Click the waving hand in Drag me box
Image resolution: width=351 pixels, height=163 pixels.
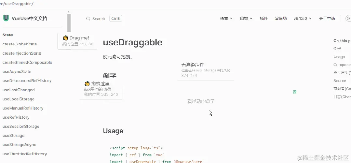click(x=65, y=38)
